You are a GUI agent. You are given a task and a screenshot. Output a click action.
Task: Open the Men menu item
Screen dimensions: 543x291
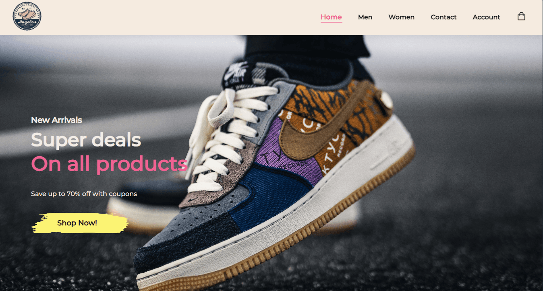[x=365, y=17]
